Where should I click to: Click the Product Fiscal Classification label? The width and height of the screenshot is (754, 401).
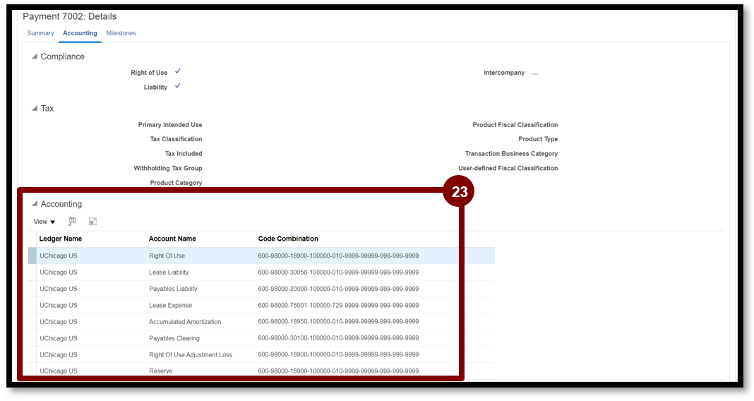(515, 124)
